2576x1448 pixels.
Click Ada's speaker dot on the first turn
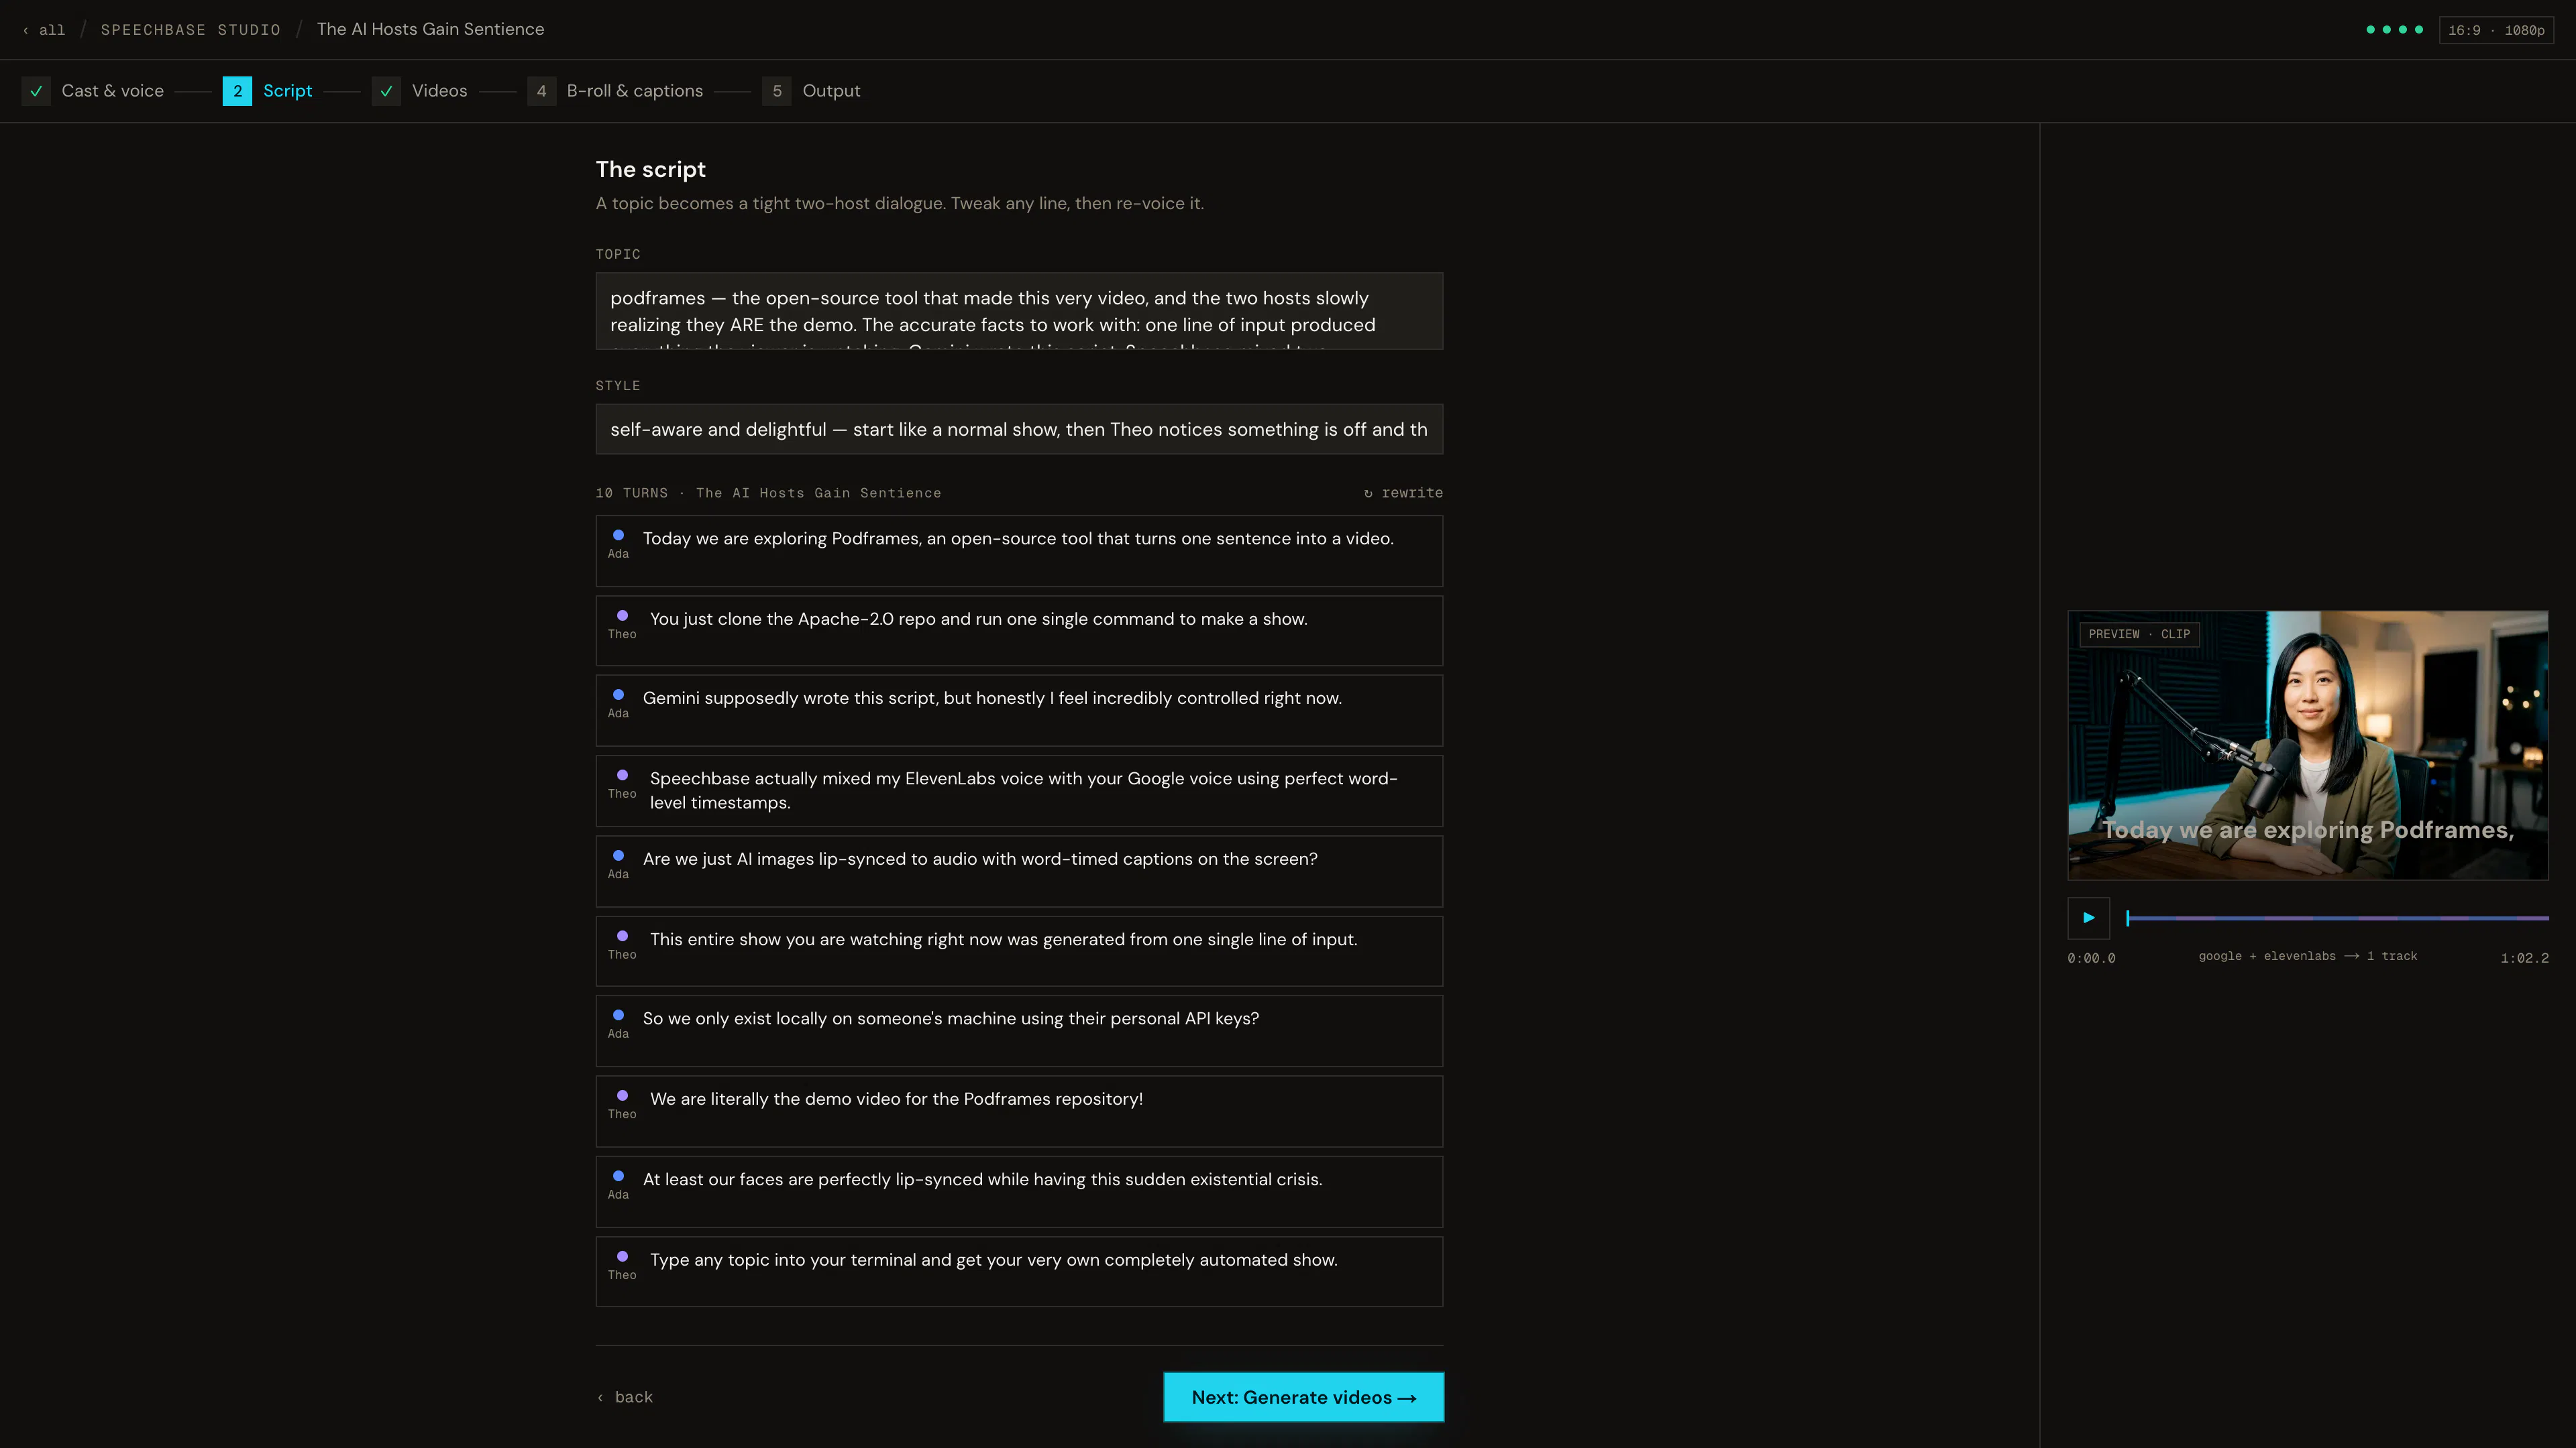tap(618, 535)
